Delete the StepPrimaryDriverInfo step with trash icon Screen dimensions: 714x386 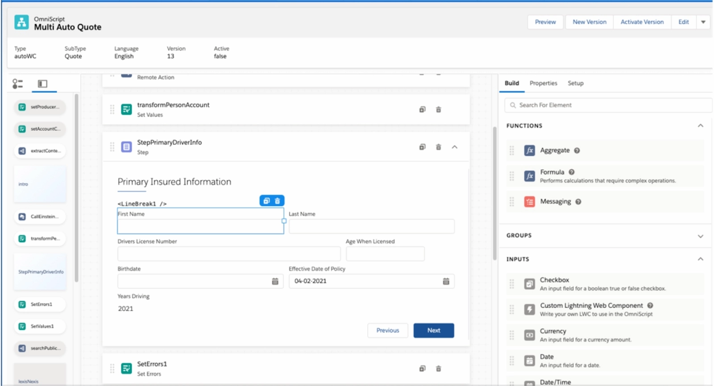tap(438, 147)
